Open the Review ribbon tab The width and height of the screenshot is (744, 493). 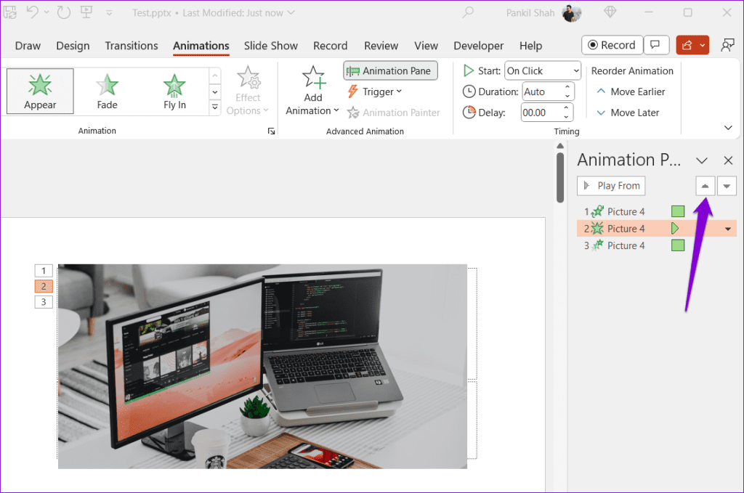click(x=381, y=45)
